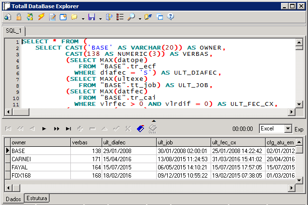The width and height of the screenshot is (308, 205).
Task: Go to previous record arrow
Action: 32,128
